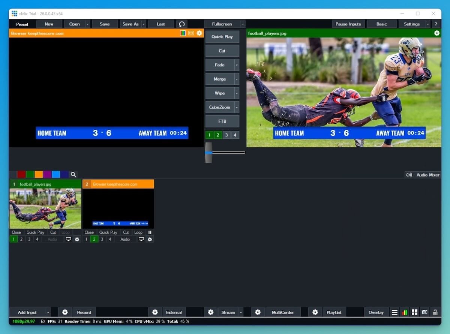This screenshot has width=450, height=334.
Task: Click the FTB button
Action: [222, 121]
